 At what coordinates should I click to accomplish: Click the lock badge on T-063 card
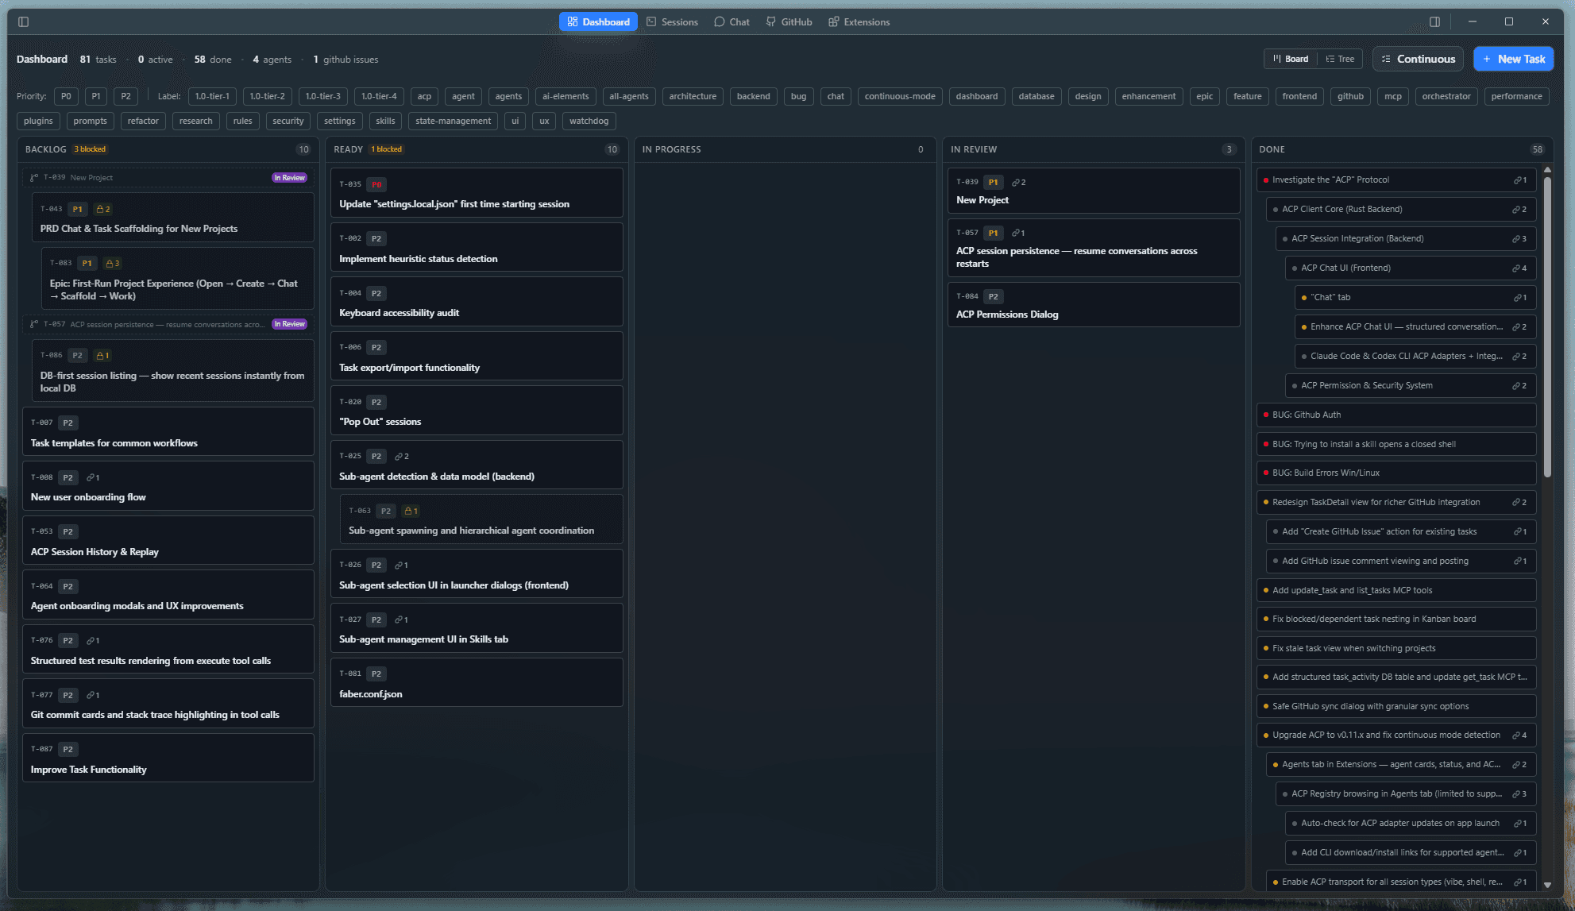coord(411,511)
